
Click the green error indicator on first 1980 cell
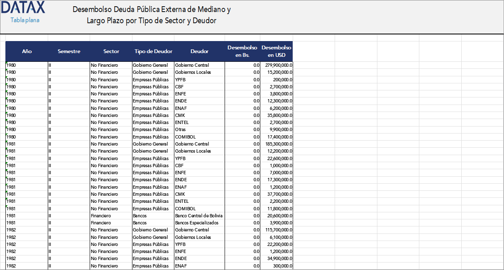tap(6, 63)
